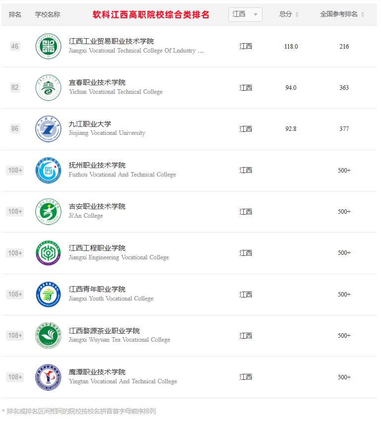Open 九江职业大学 school link
This screenshot has width=381, height=422.
[x=90, y=124]
